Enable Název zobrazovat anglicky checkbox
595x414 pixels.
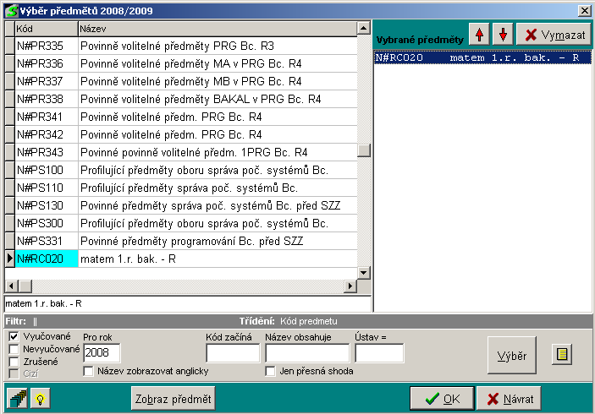coord(88,371)
